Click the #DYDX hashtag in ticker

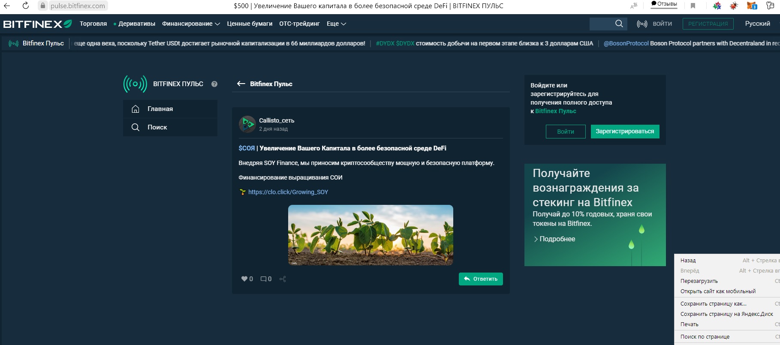point(385,43)
